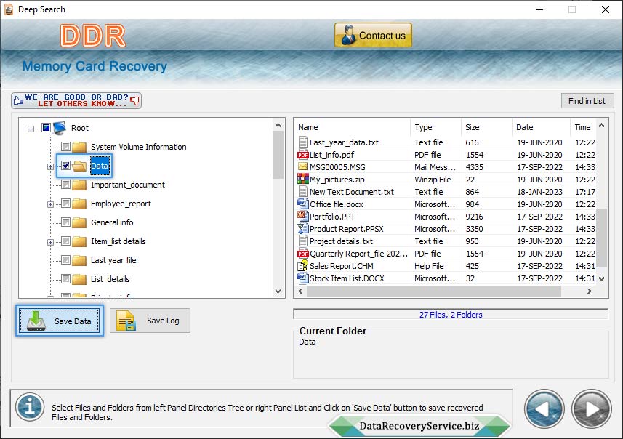Sort file list by Time column
This screenshot has width=623, height=439.
583,127
